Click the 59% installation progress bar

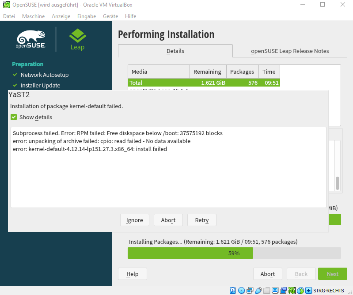(x=234, y=253)
